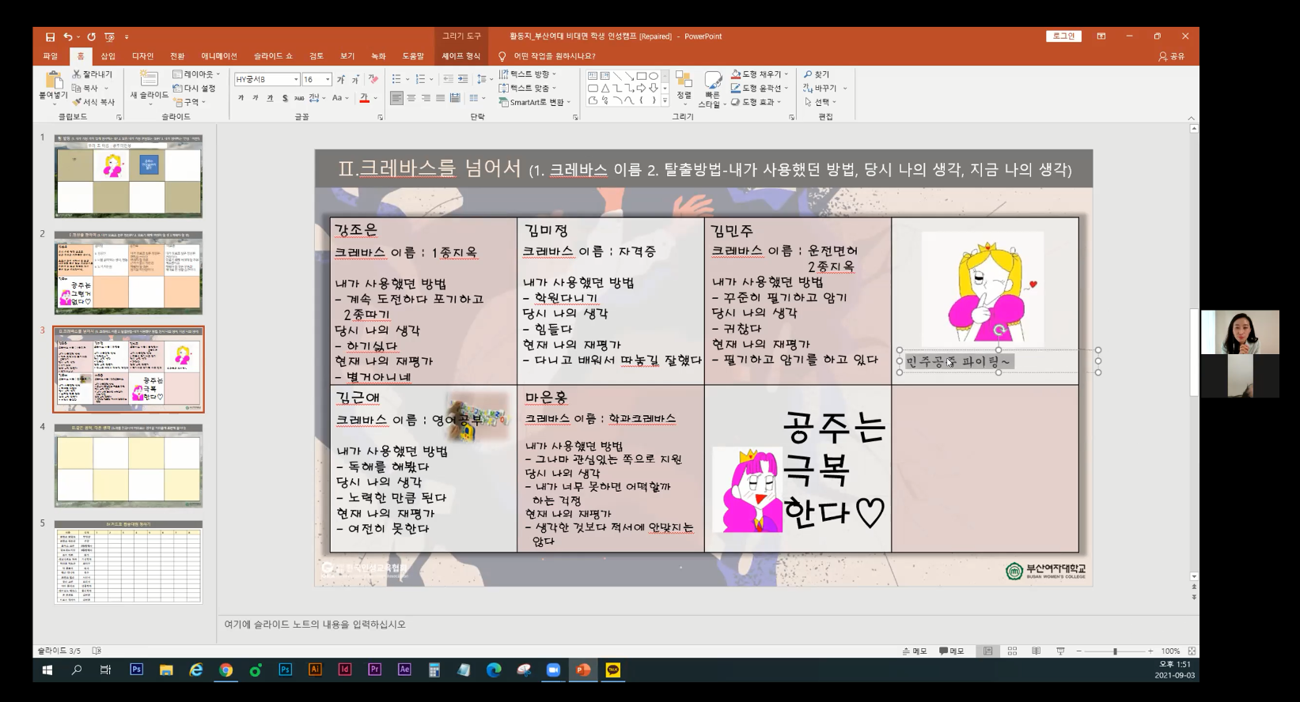This screenshot has height=702, width=1300.
Task: Increase list indent level
Action: tap(463, 79)
